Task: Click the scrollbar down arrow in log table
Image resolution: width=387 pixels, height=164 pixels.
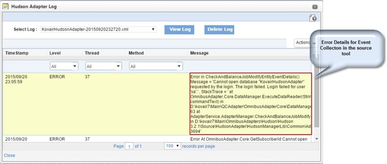Action: click(317, 139)
